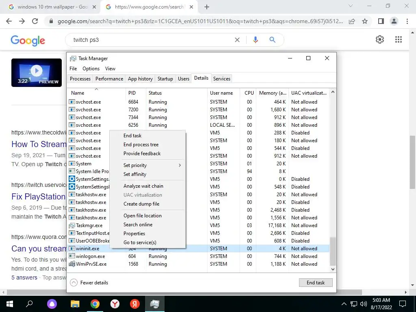Viewport: 416px width, 312px height.
Task: Switch to Chrome in the taskbar
Action: (95, 304)
